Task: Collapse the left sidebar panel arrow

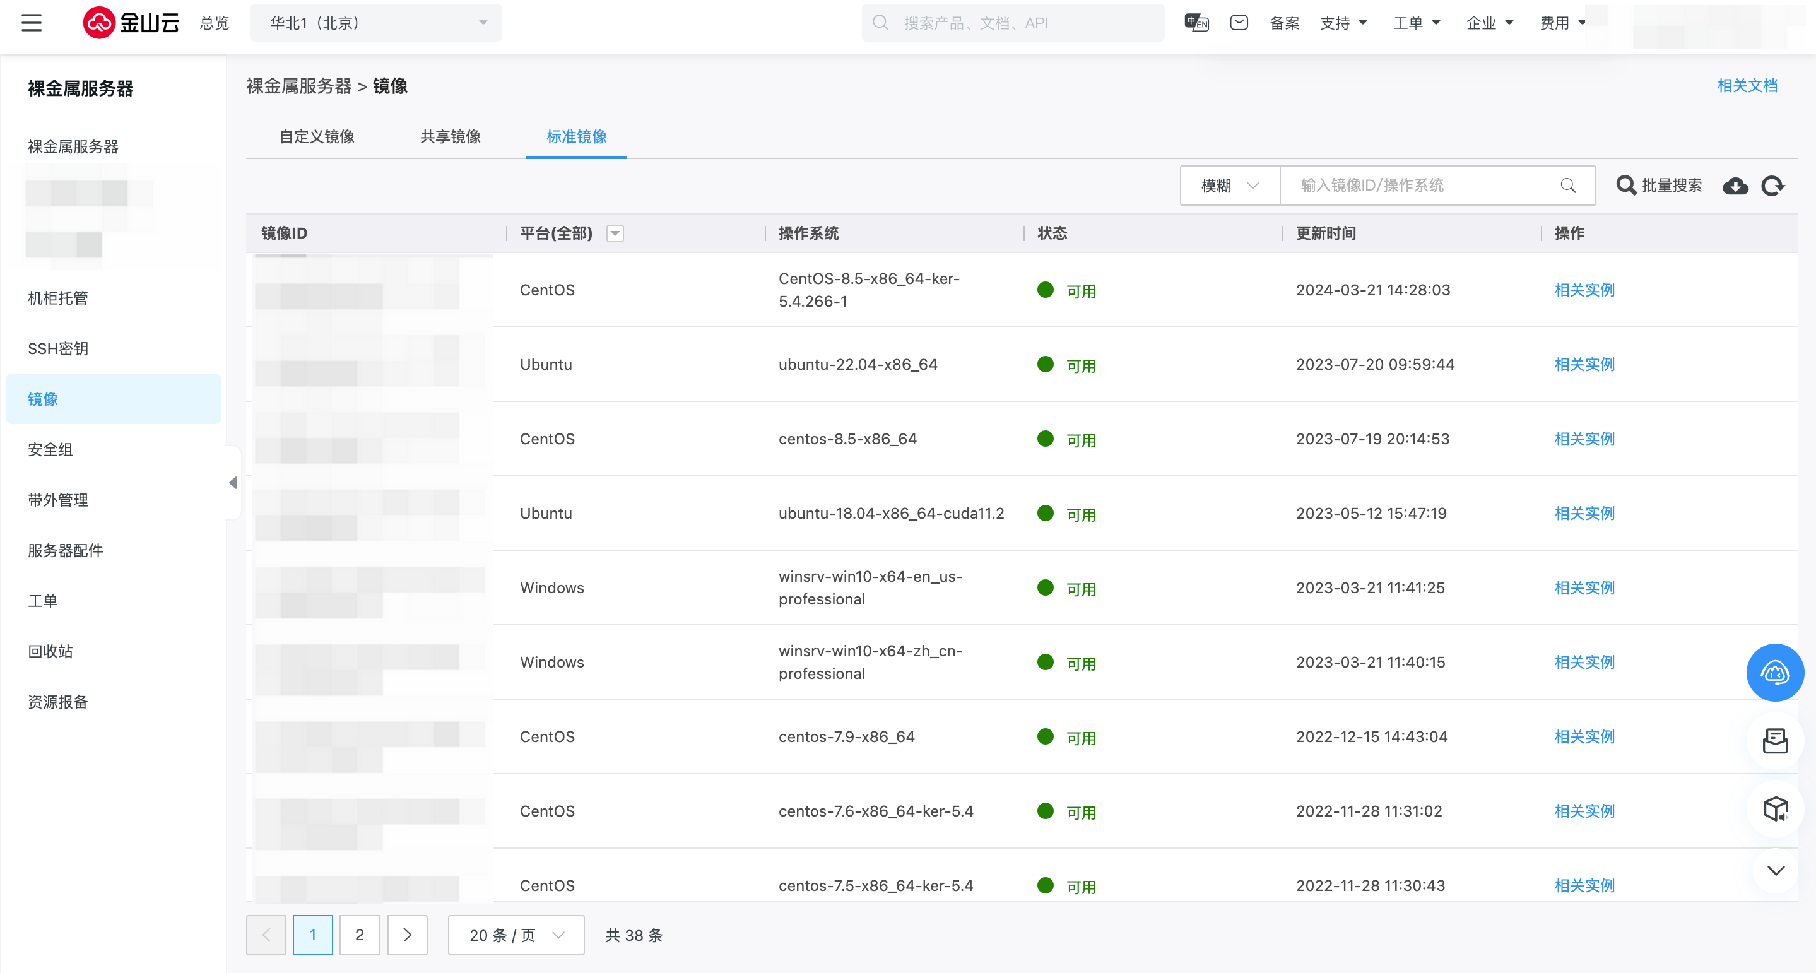Action: click(233, 483)
